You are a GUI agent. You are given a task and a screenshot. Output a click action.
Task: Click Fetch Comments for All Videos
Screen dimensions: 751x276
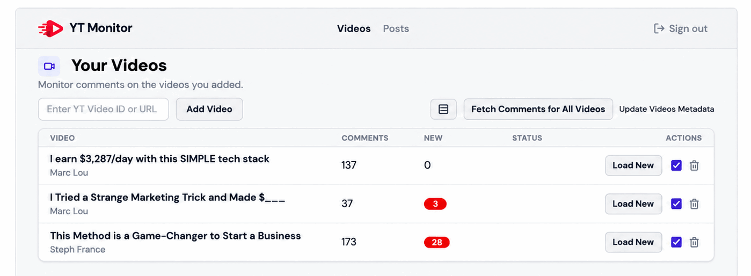[538, 109]
